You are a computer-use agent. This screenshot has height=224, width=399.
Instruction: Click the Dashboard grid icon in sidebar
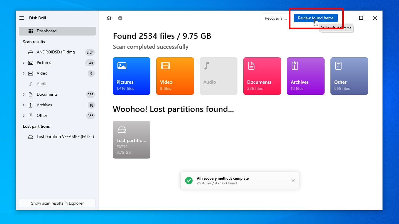pos(31,31)
